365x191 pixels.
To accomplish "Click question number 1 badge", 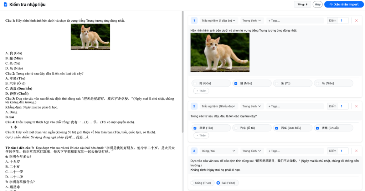I will 194,21.
